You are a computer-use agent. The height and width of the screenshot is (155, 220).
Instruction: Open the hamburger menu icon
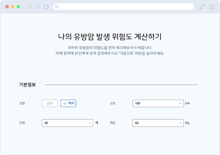tap(211, 7)
